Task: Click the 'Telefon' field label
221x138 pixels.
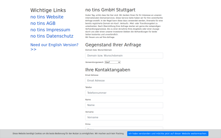Action: pos(88,87)
